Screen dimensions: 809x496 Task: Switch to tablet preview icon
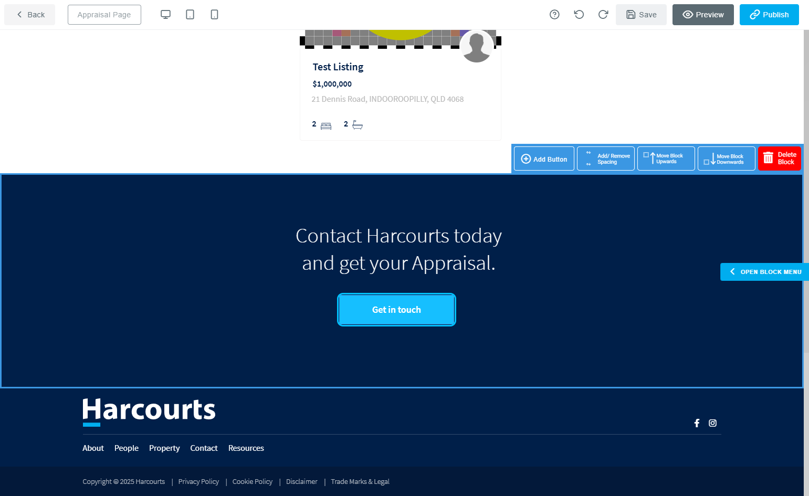pos(190,15)
